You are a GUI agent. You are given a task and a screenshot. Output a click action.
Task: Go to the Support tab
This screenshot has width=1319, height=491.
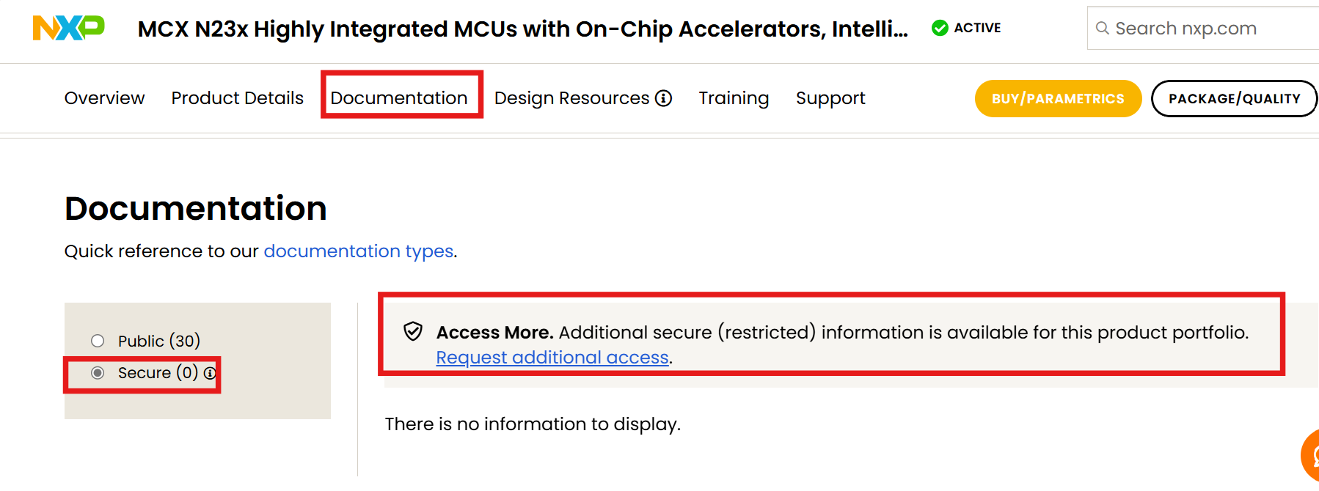830,97
